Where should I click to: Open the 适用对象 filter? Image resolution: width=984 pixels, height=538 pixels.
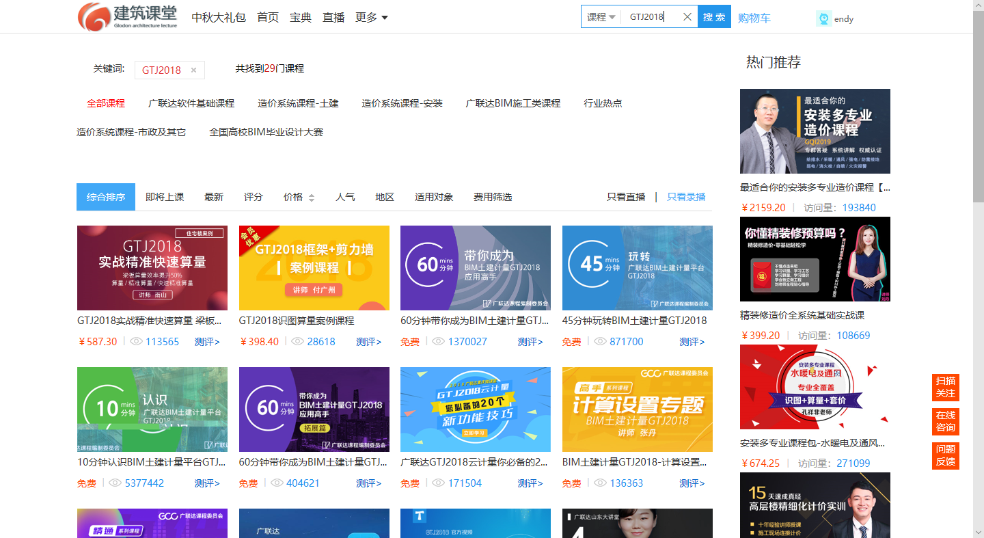(434, 197)
